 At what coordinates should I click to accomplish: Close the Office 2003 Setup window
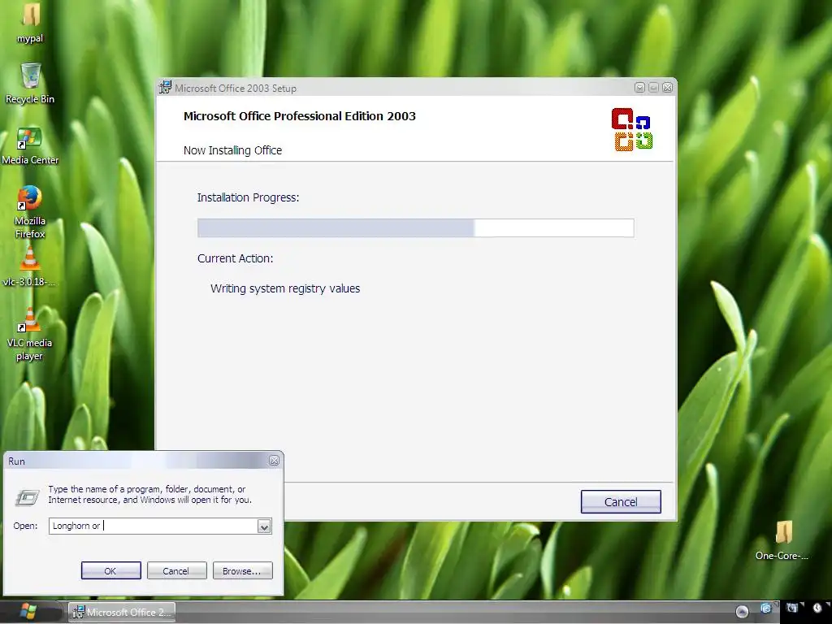click(668, 88)
